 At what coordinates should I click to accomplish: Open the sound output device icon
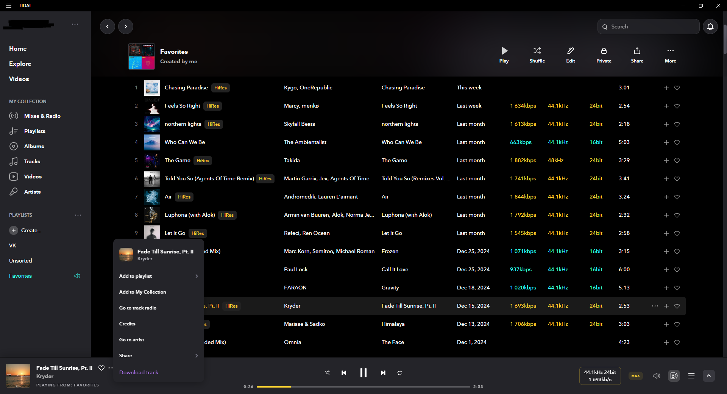tap(674, 376)
